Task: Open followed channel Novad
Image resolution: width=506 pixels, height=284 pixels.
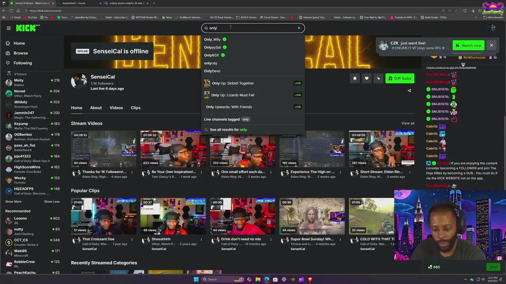Action: pos(32,93)
